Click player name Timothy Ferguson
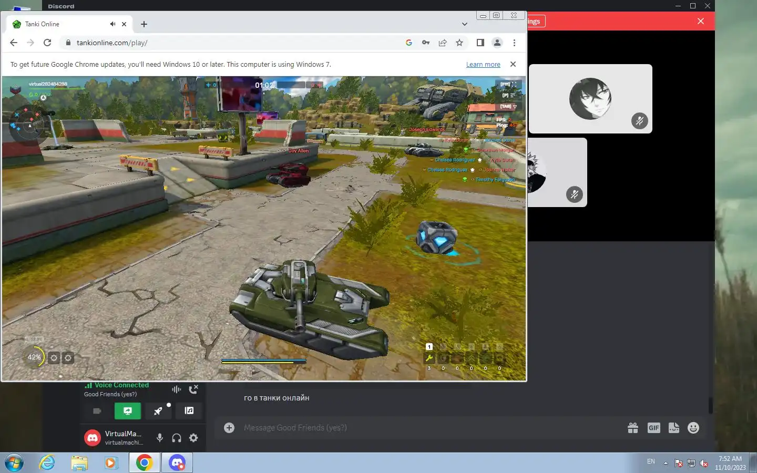757x473 pixels. (x=495, y=180)
